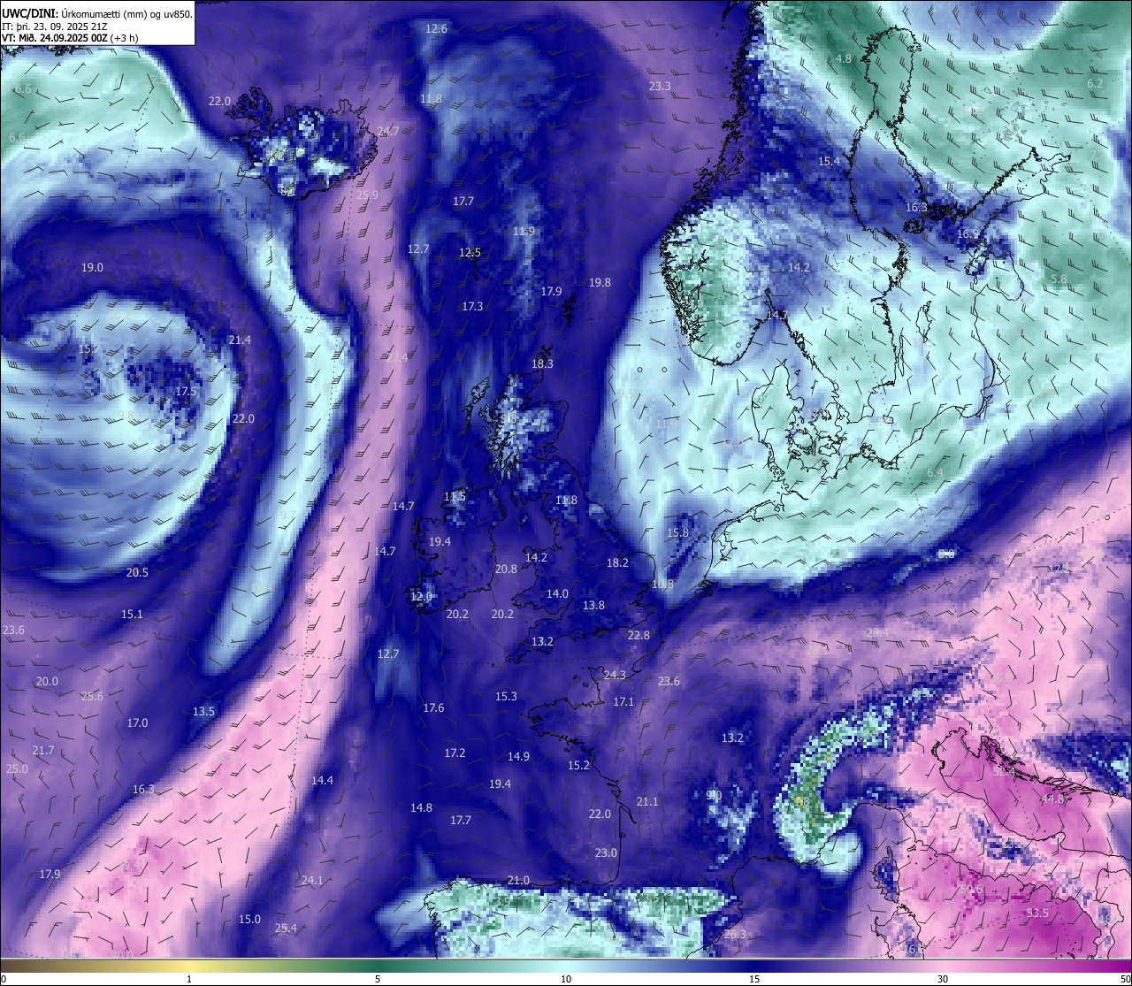Click the 12.5 value in the North Atlantic

[x=470, y=253]
